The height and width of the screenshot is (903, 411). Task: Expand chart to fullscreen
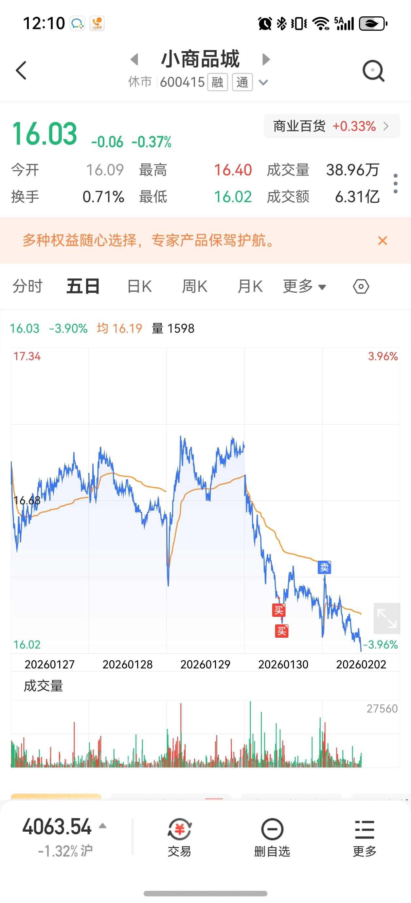386,618
